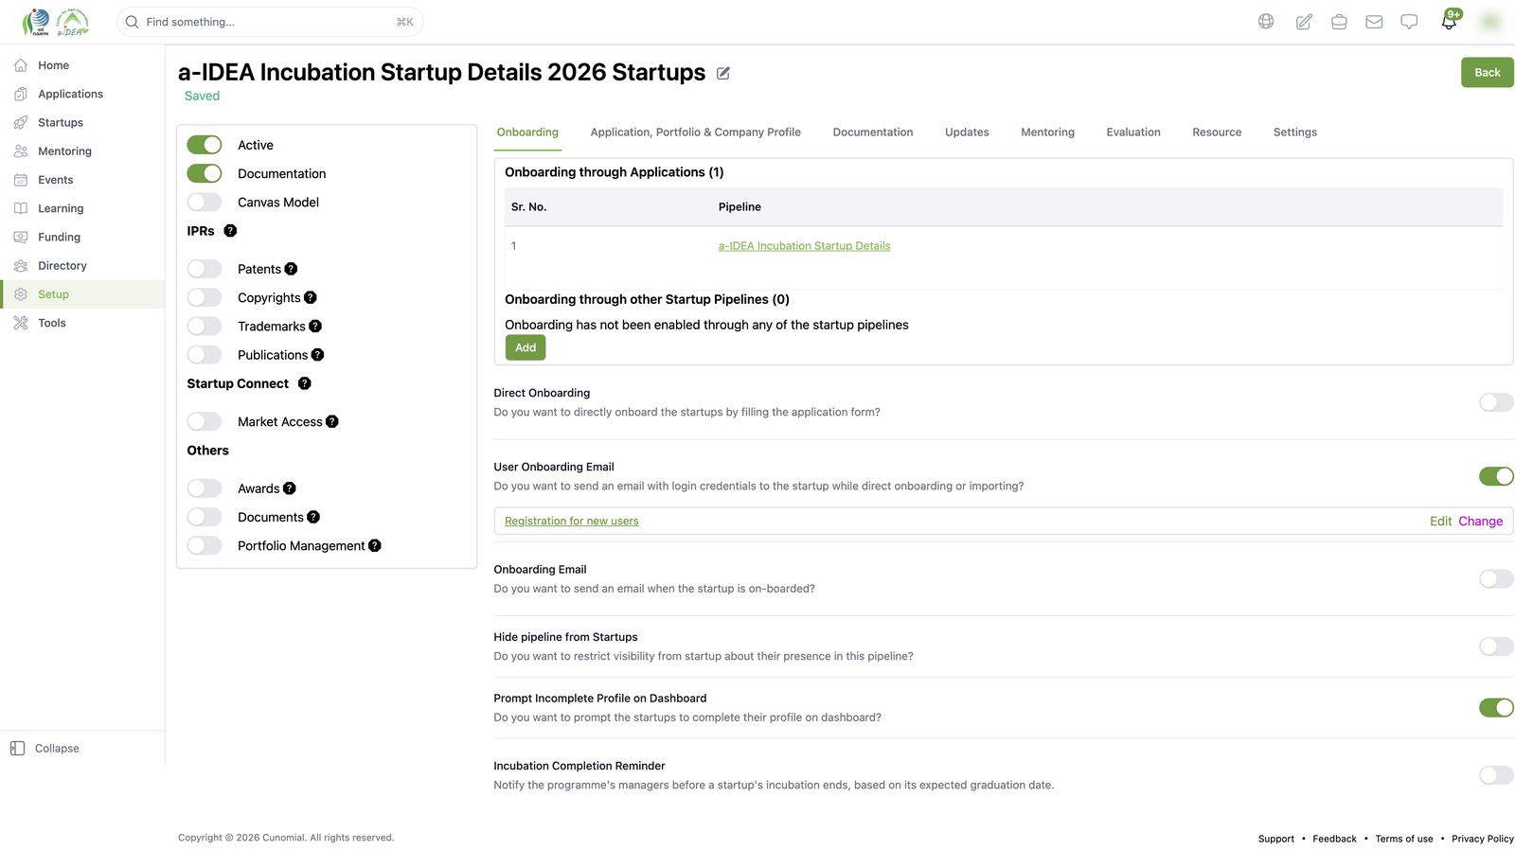Open the Evaluation tab
Screen dimensions: 1515x850
tap(1132, 133)
